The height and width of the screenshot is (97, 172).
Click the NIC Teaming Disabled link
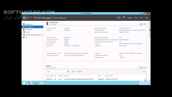66,44
